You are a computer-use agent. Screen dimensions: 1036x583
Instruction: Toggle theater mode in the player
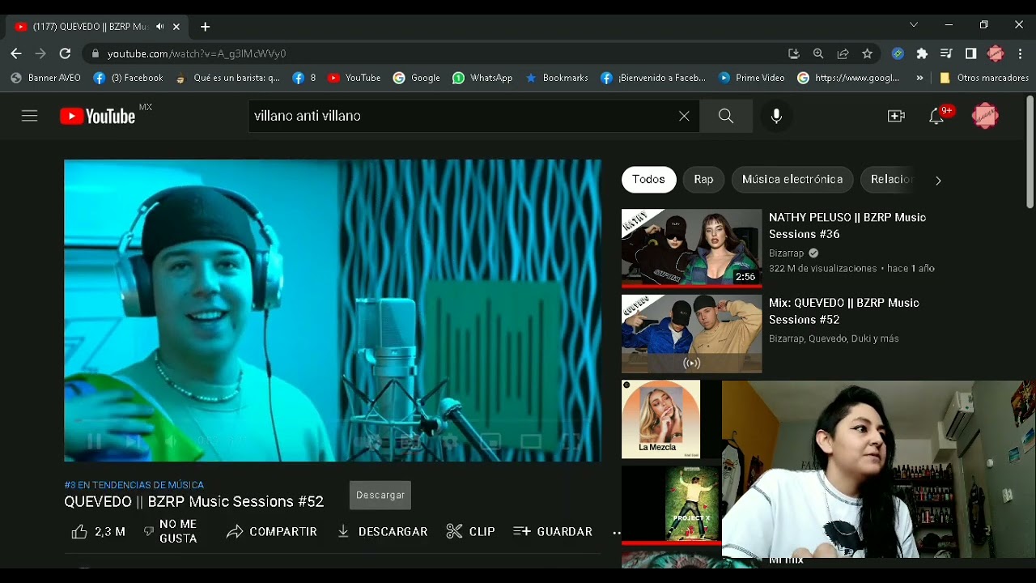pos(531,441)
